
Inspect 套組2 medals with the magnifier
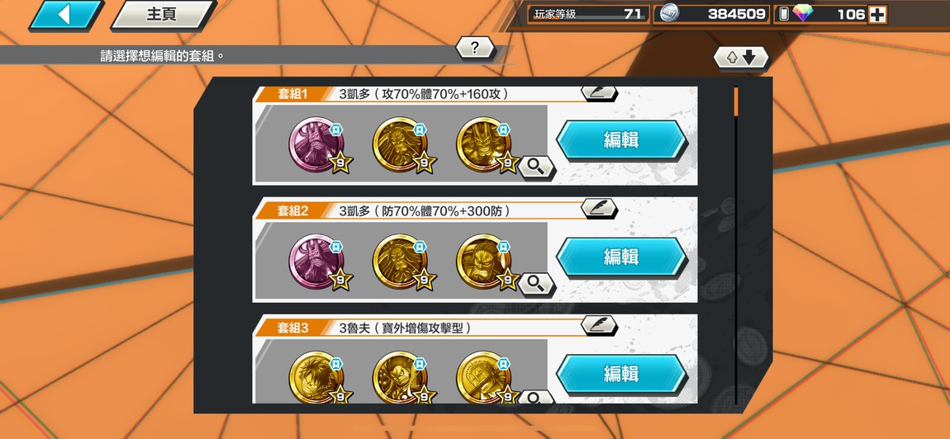coord(535,283)
